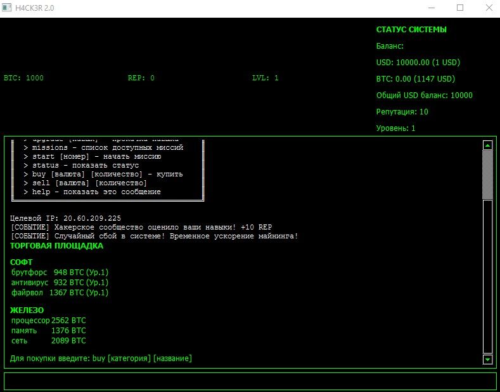Click the 'REP: 0' counter
The width and height of the screenshot is (500, 392).
pyautogui.click(x=141, y=78)
